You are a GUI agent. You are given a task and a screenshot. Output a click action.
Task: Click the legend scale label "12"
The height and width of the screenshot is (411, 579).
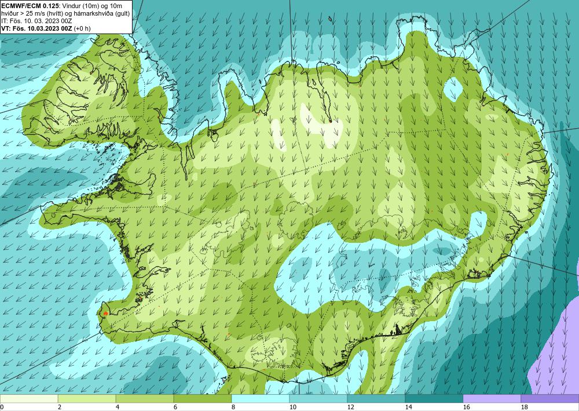tap(350, 407)
